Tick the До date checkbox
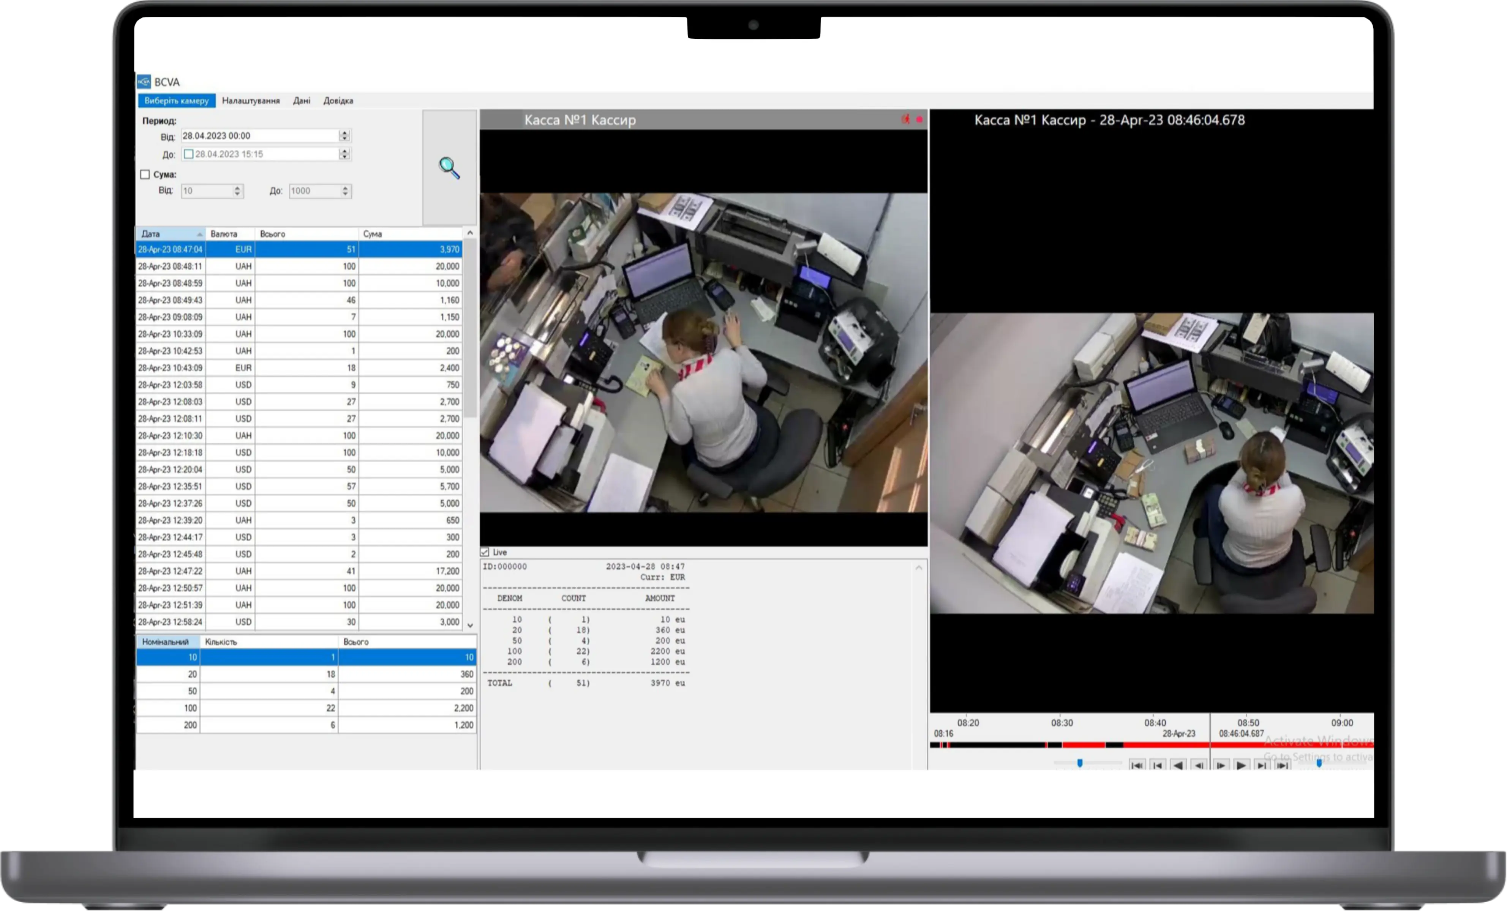This screenshot has height=911, width=1507. [189, 154]
